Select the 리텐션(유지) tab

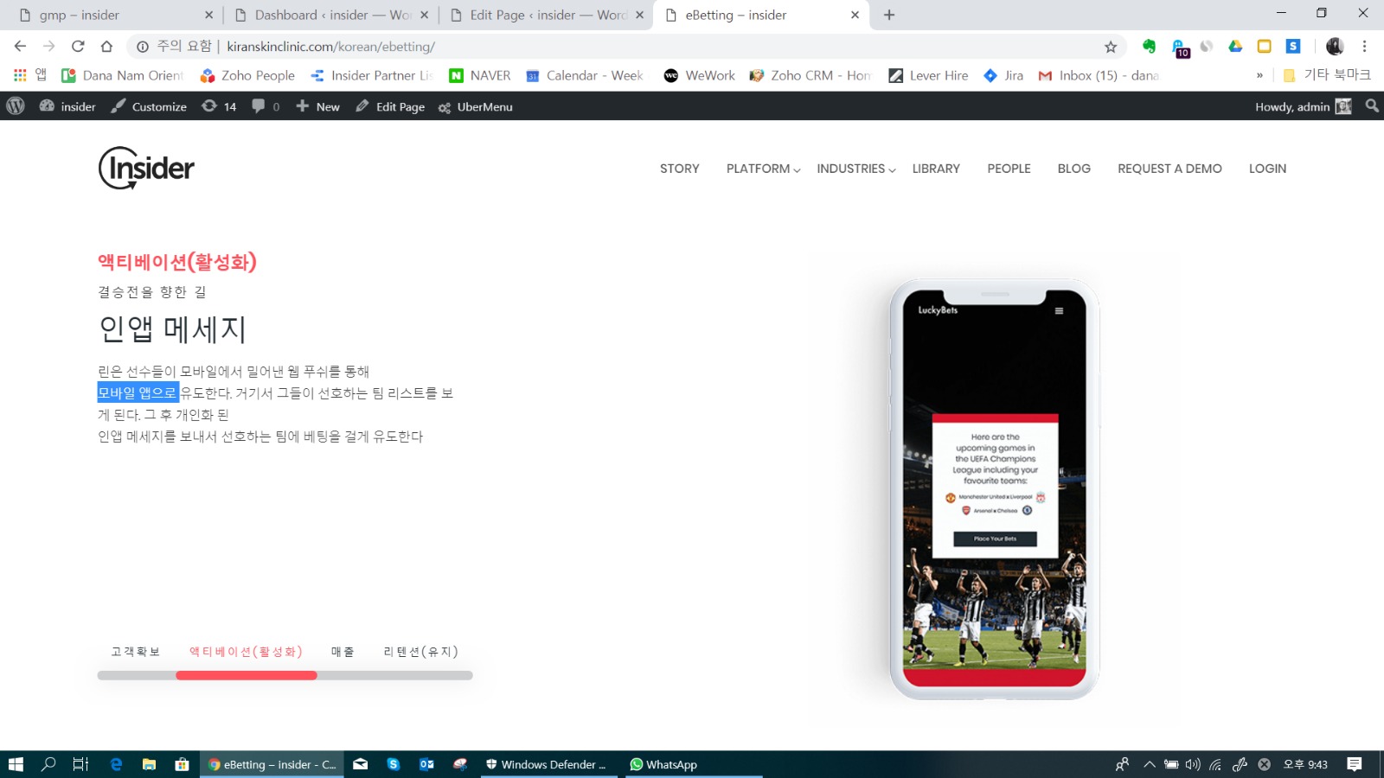tap(420, 652)
